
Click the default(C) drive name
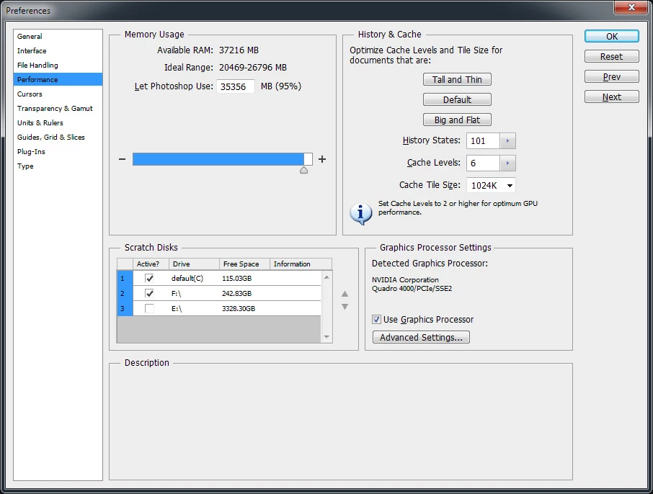(187, 279)
